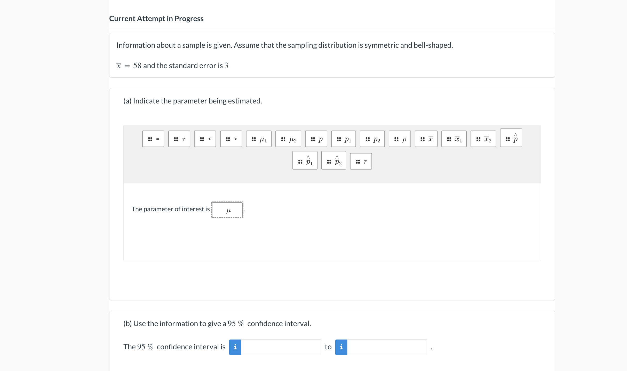The image size is (627, 371).
Task: Select the p̂ sample proportion tile
Action: pos(511,139)
